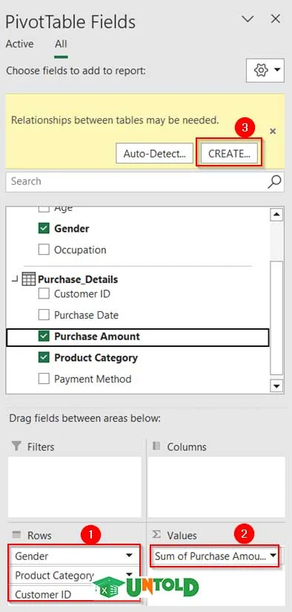Open task pane options chevron
Image resolution: width=292 pixels, height=612 pixels.
pyautogui.click(x=248, y=19)
